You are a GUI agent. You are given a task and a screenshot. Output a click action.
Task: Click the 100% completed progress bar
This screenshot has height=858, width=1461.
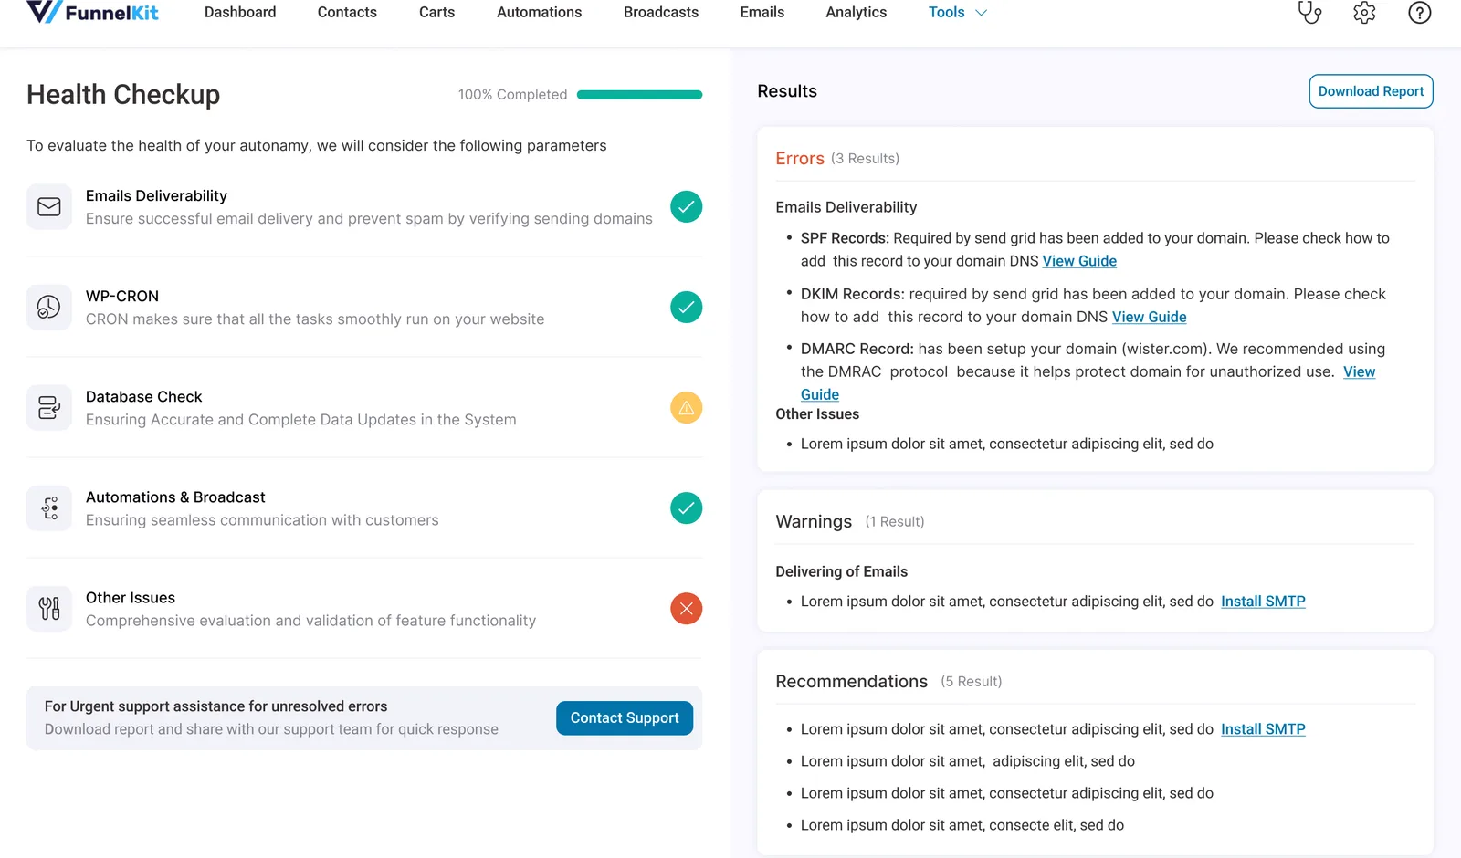pos(639,95)
